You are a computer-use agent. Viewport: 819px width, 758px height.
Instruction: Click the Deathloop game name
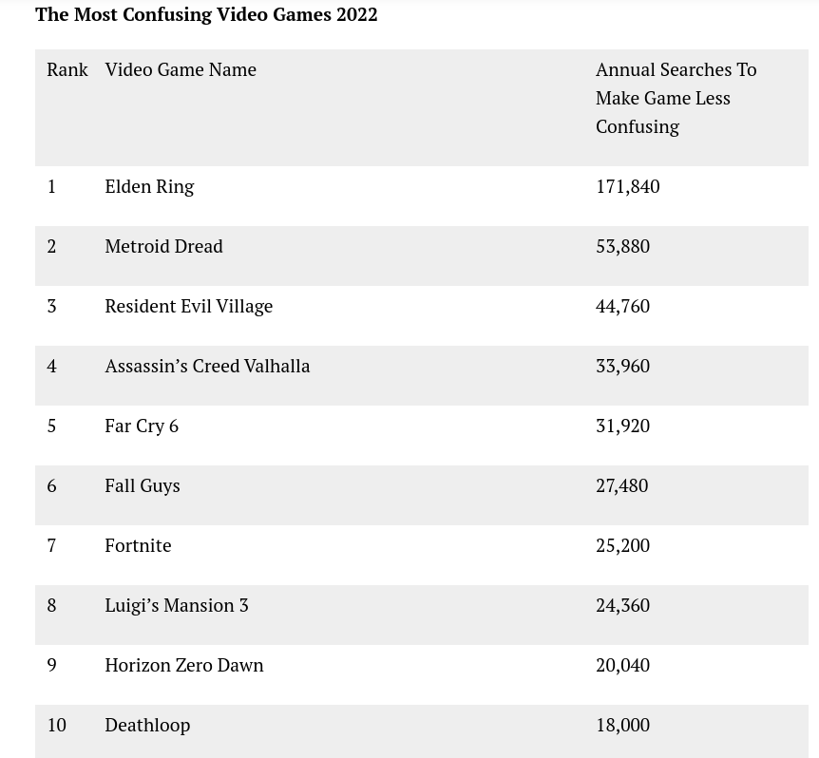tap(147, 726)
